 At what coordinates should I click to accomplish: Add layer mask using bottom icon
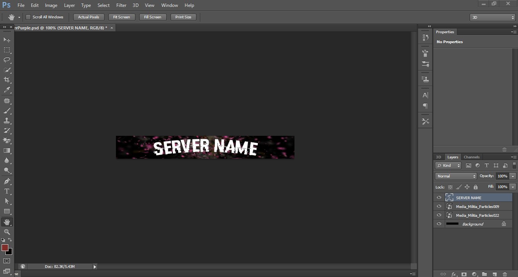[464, 274]
